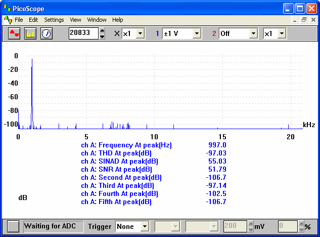The image size is (320, 237).
Task: Click the PicoScope title bar icon
Action: tap(7, 8)
